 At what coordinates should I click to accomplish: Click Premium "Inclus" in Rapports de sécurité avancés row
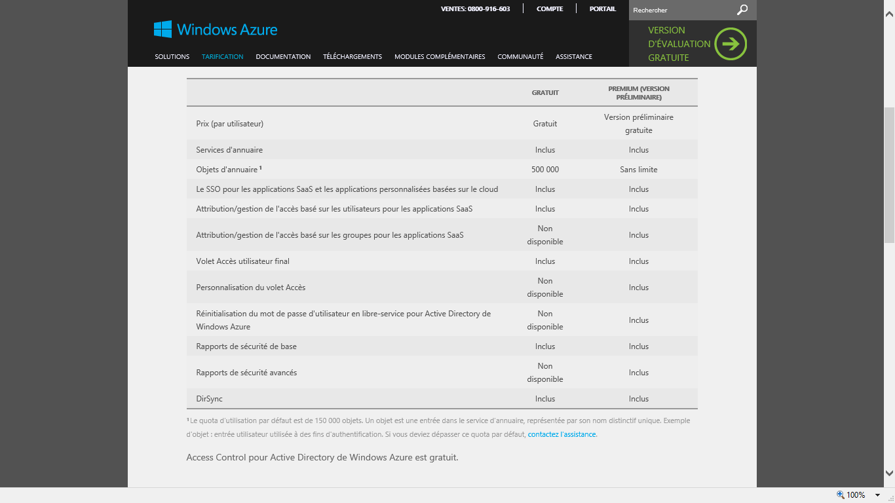click(639, 373)
